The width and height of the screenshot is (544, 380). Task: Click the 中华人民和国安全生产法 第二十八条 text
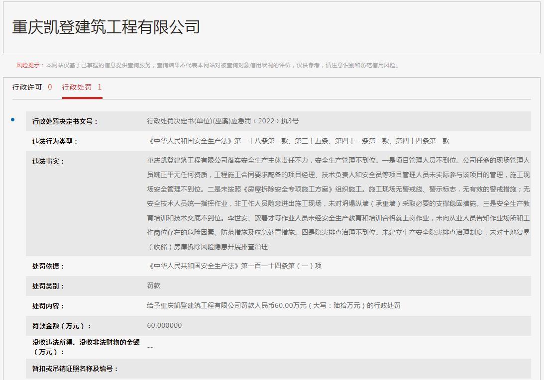298,141
